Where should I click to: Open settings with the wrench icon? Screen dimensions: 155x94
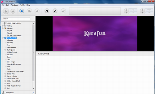click(55, 11)
